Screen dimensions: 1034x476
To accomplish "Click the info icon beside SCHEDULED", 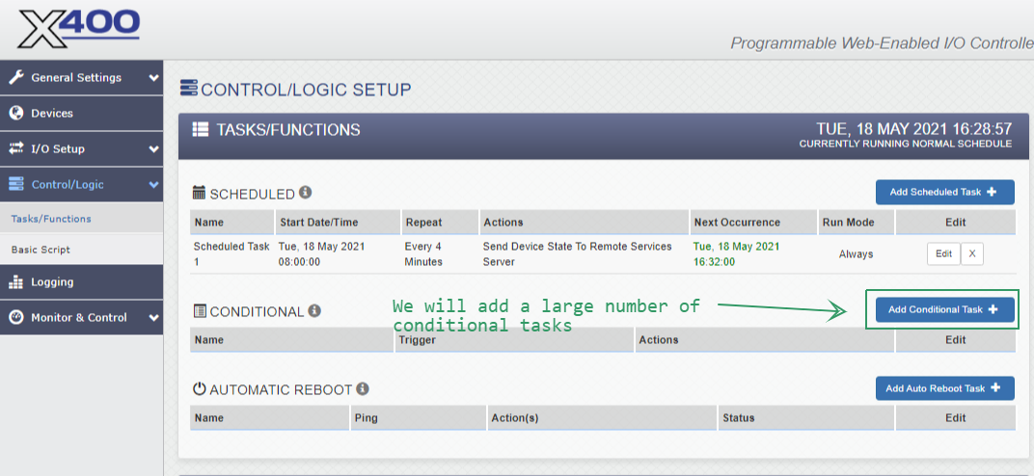I will tap(305, 193).
